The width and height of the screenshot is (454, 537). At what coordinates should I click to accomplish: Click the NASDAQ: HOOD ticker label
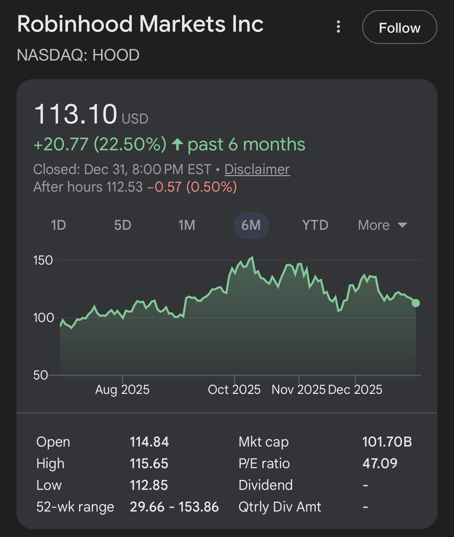pyautogui.click(x=78, y=55)
